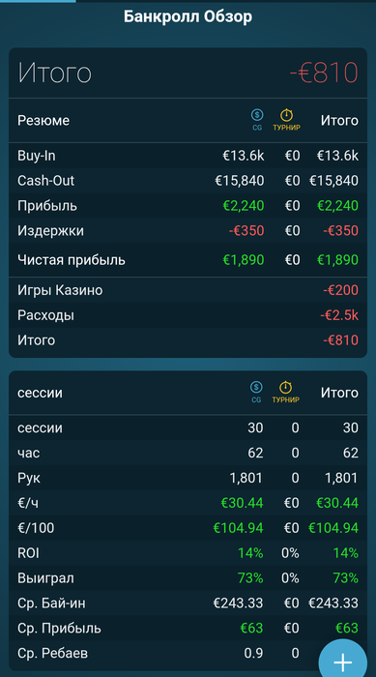
Task: Open the Игры Казино row
Action: (188, 290)
